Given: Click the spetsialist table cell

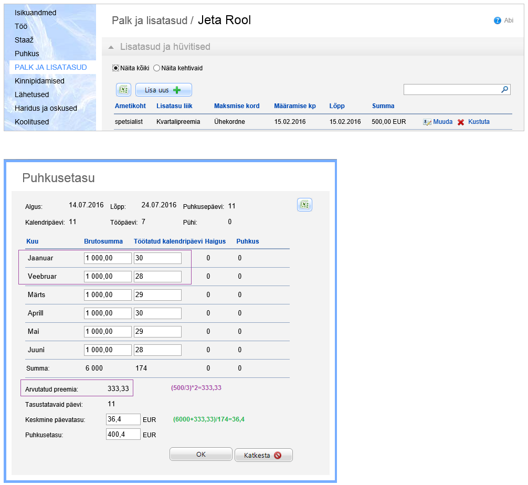Looking at the screenshot, I should [x=129, y=122].
